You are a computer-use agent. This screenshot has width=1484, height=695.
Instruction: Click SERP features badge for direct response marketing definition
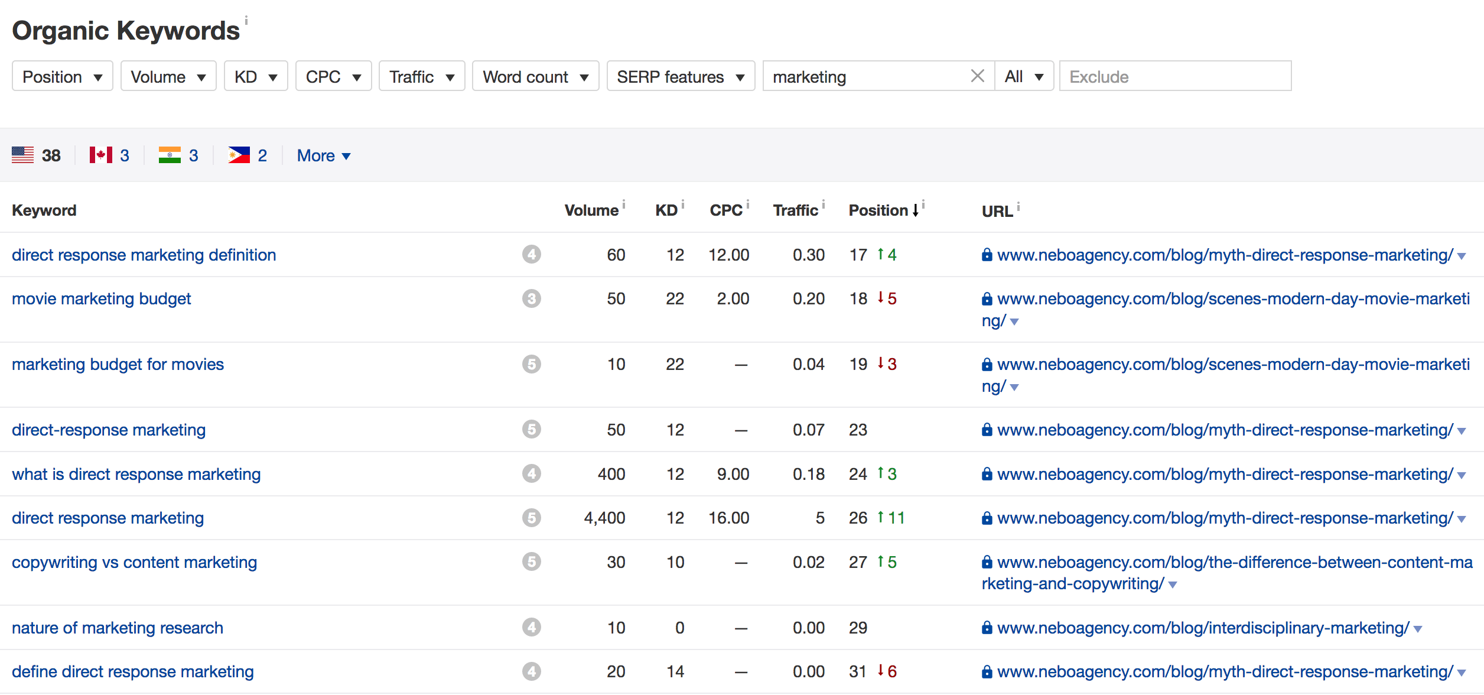[531, 255]
